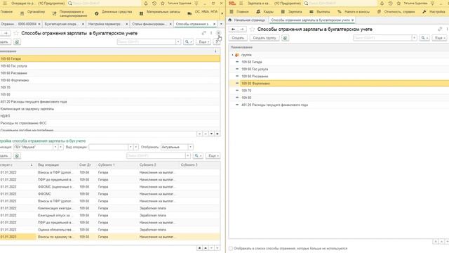Click notifications bell in left window
Viewport: 449px width, 253px height.
click(x=146, y=3)
